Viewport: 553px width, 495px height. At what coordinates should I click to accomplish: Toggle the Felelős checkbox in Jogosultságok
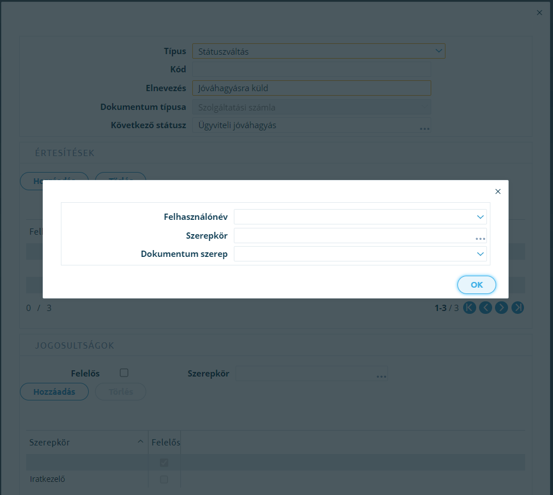124,373
